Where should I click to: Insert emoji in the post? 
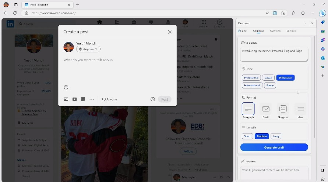(x=66, y=87)
